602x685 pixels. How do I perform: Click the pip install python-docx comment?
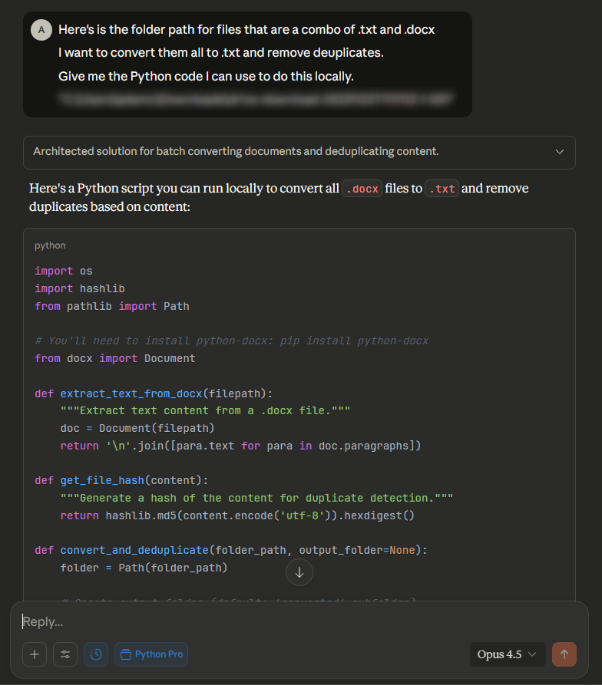pos(231,341)
